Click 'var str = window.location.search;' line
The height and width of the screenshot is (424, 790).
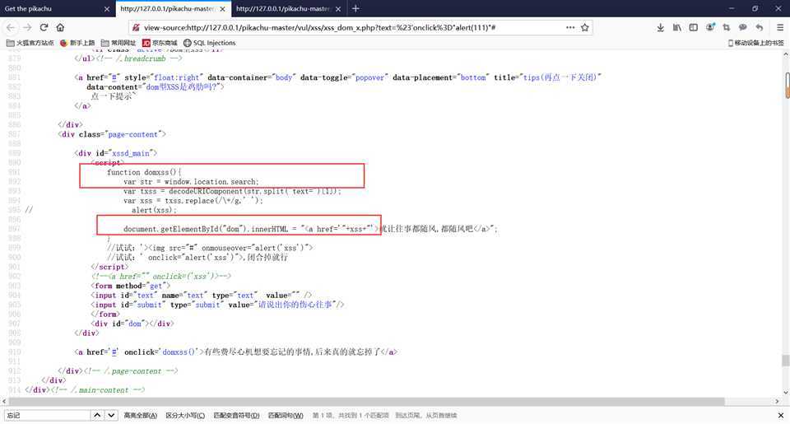click(x=191, y=181)
